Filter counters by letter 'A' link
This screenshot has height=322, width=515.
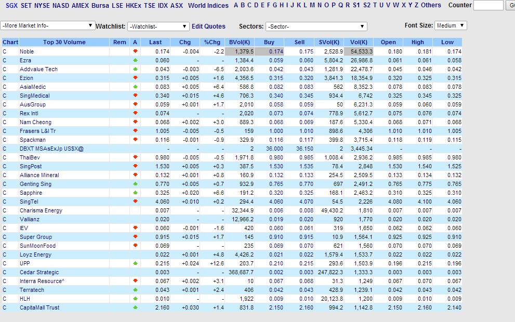236,5
